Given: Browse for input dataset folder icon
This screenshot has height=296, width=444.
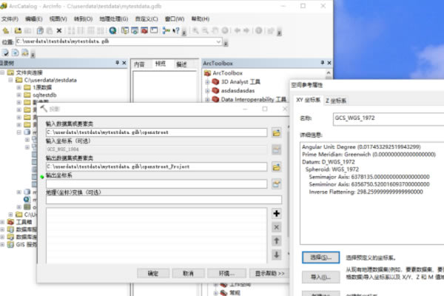Looking at the screenshot, I should click(276, 132).
